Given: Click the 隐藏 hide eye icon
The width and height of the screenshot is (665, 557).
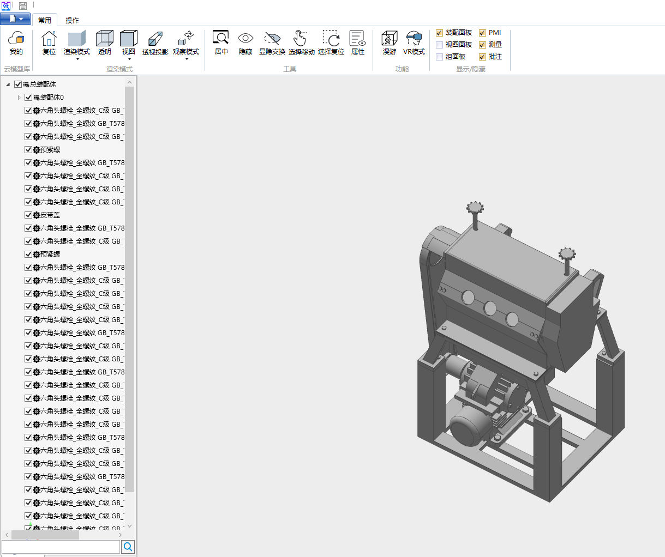Looking at the screenshot, I should 245,43.
